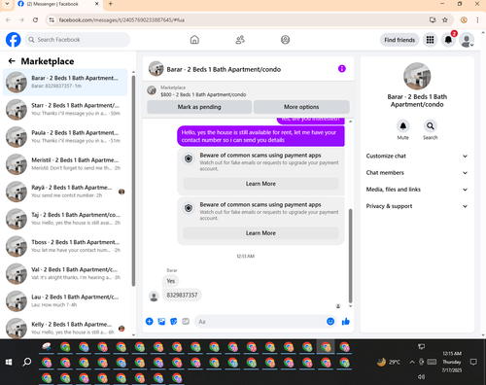This screenshot has height=385, width=486.
Task: Click the phone number message 8329837357
Action: (182, 295)
